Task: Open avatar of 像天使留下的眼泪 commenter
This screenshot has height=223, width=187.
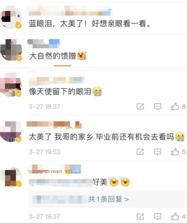Action: click(x=11, y=85)
